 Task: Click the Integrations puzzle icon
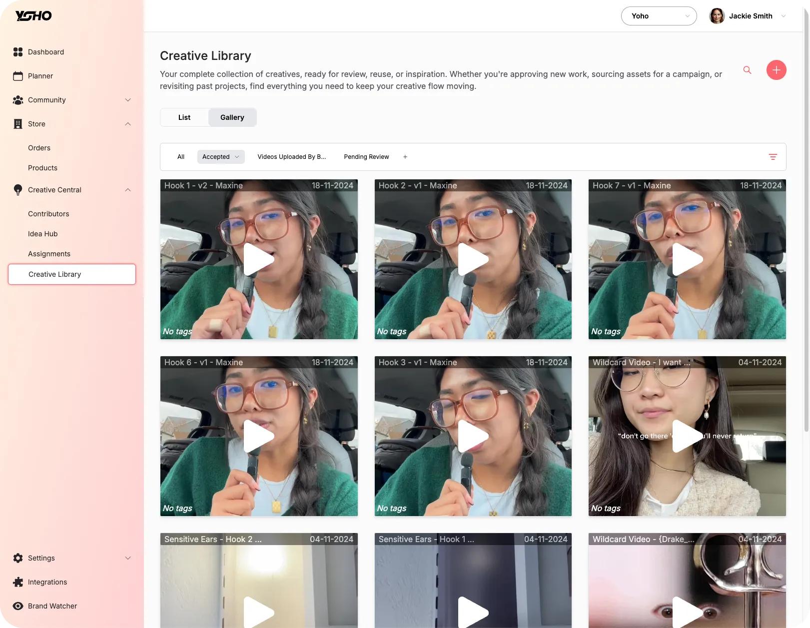[18, 582]
